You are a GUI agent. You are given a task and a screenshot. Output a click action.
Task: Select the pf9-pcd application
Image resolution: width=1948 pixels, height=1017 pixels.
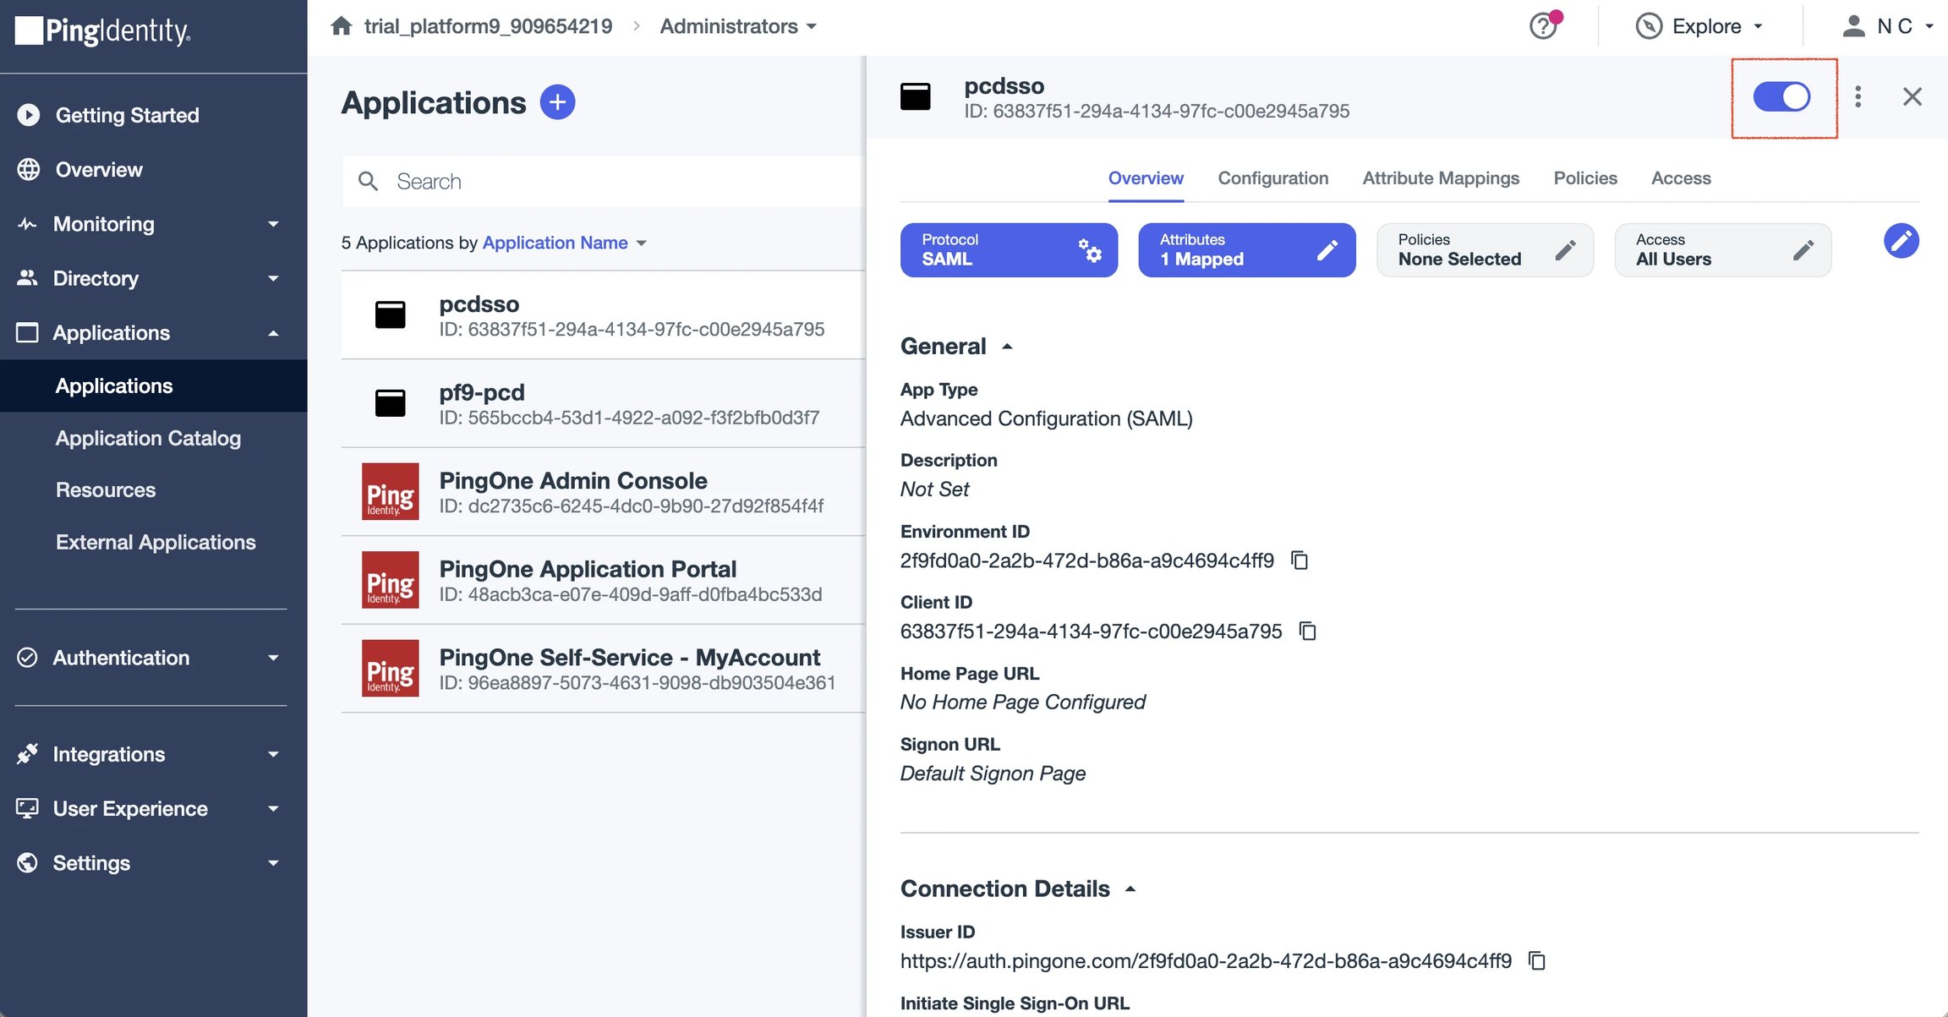coord(603,403)
